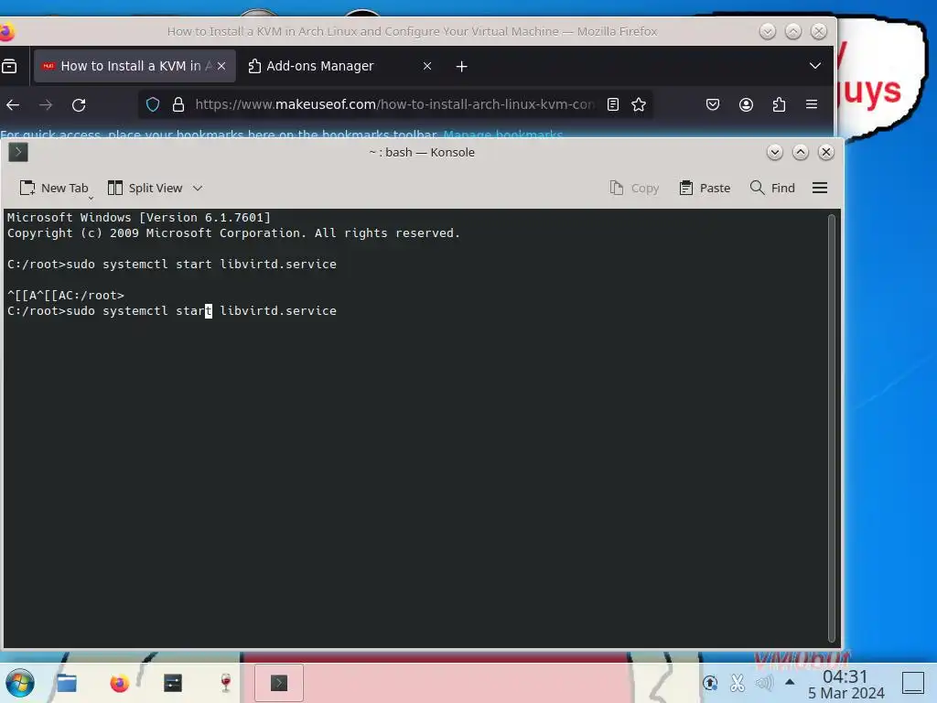Image resolution: width=937 pixels, height=703 pixels.
Task: Click the Manage bookmarks link
Action: [x=502, y=134]
